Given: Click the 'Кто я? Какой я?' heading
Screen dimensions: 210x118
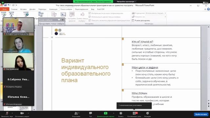Looking at the screenshot, I should [142, 42].
